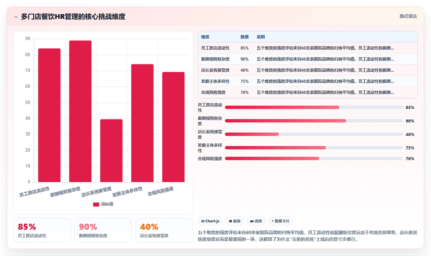Viewport: 431px width, 256px height.
Task: Click the 合规风险强度 bar in the chart
Action: [173, 127]
